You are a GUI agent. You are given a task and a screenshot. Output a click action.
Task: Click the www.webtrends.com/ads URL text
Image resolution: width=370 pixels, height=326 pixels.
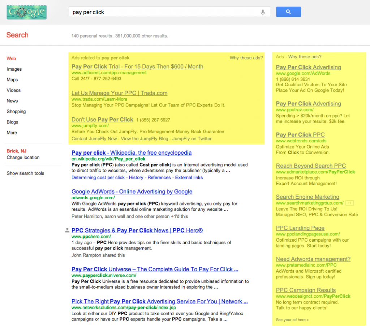pos(301,141)
